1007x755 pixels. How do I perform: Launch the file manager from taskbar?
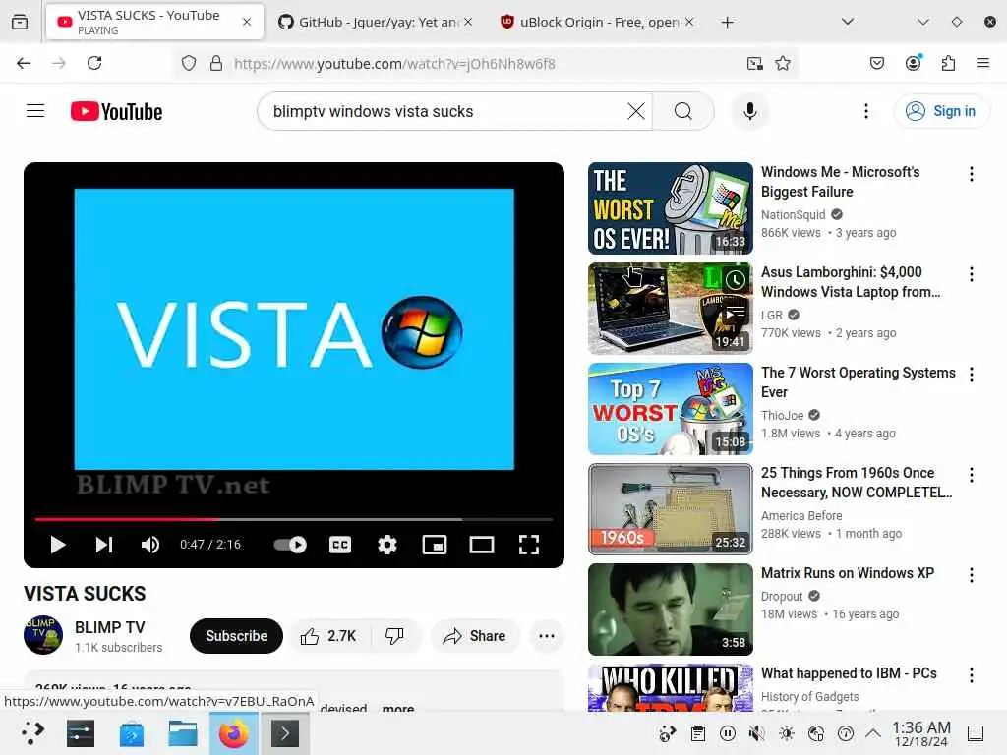[x=182, y=733]
